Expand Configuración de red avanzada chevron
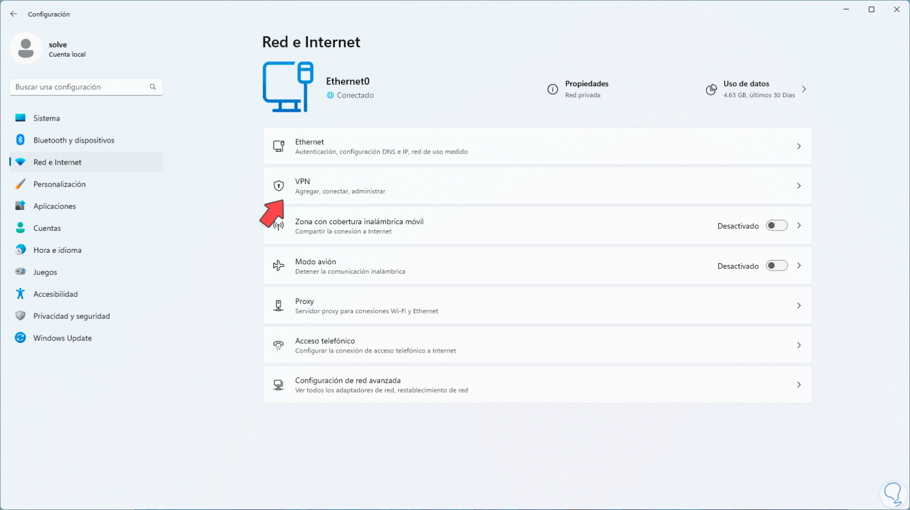The width and height of the screenshot is (910, 510). [x=799, y=385]
